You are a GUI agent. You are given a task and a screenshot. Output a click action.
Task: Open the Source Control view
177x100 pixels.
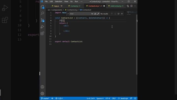pos(42,20)
